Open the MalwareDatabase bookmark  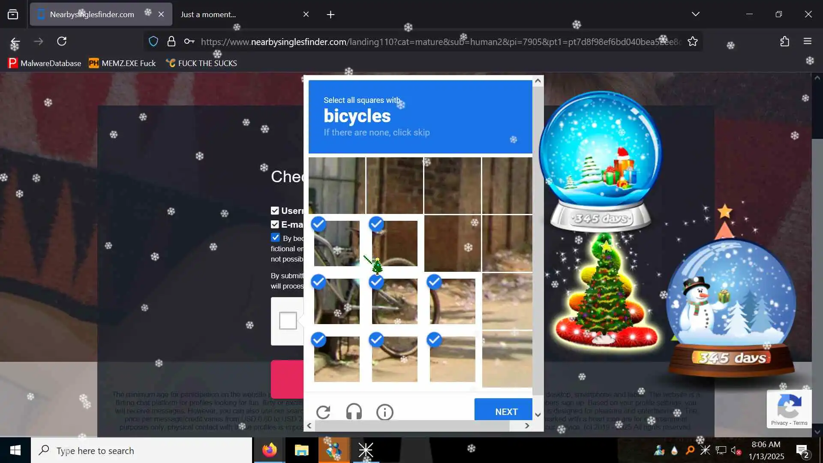[45, 63]
